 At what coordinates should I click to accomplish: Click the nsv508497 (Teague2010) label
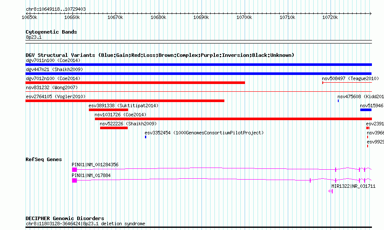coord(350,78)
